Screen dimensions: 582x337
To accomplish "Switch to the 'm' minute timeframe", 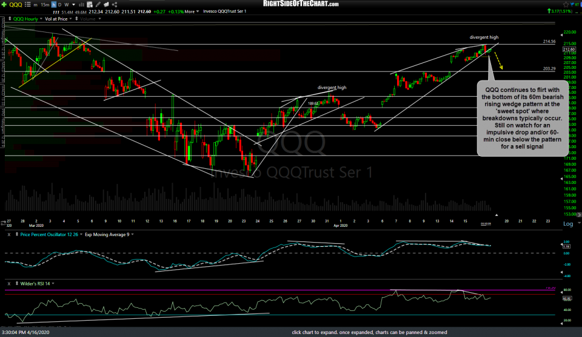I will (36, 5).
